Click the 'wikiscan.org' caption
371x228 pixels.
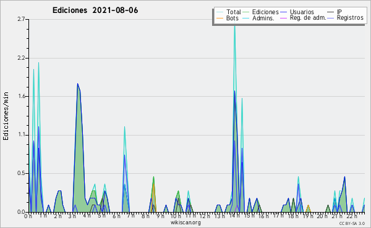pyautogui.click(x=185, y=222)
